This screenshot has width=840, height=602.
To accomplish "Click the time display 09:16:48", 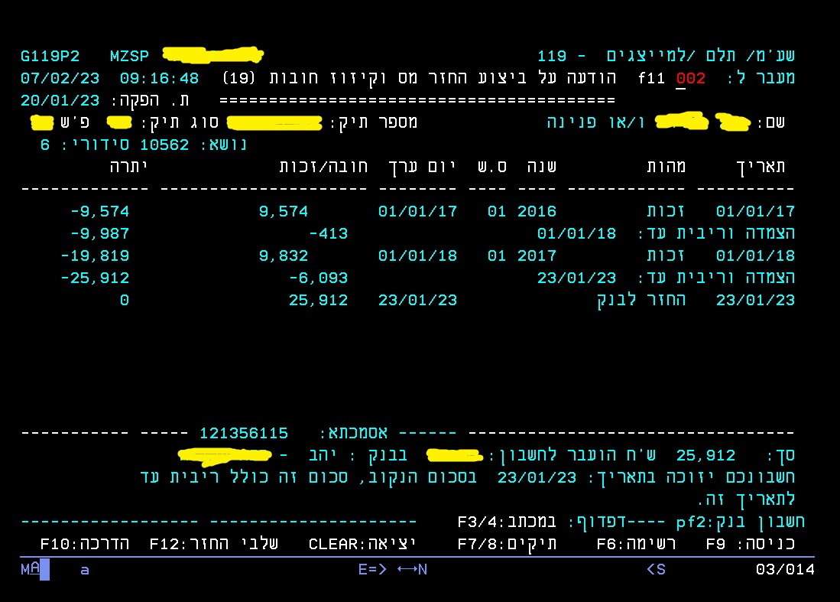I will pos(159,79).
